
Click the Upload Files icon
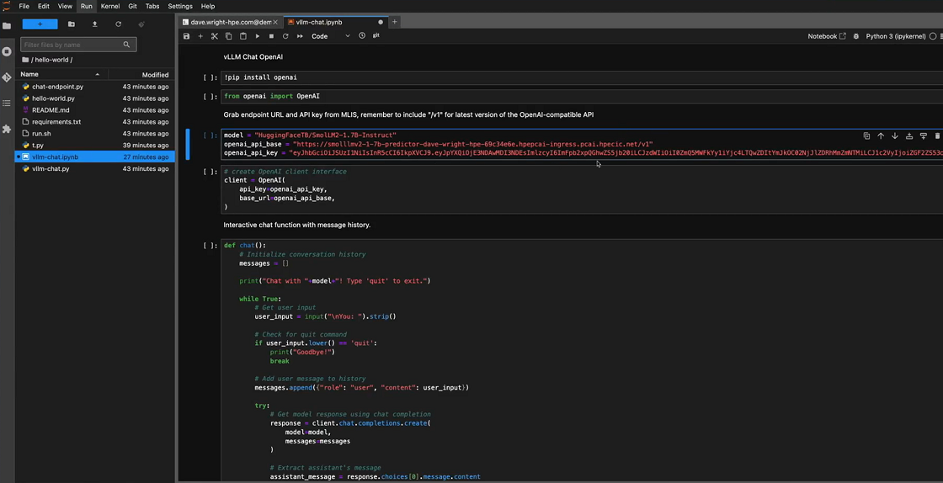click(x=94, y=24)
